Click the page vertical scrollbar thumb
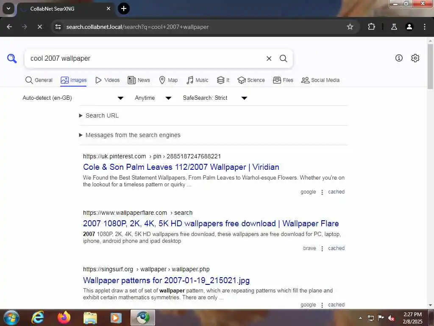This screenshot has width=434, height=326. [430, 67]
